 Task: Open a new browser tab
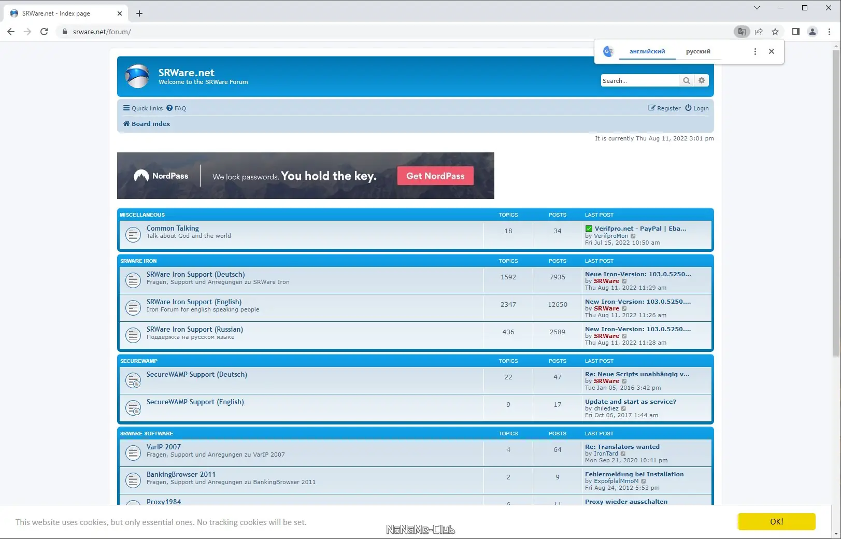139,13
